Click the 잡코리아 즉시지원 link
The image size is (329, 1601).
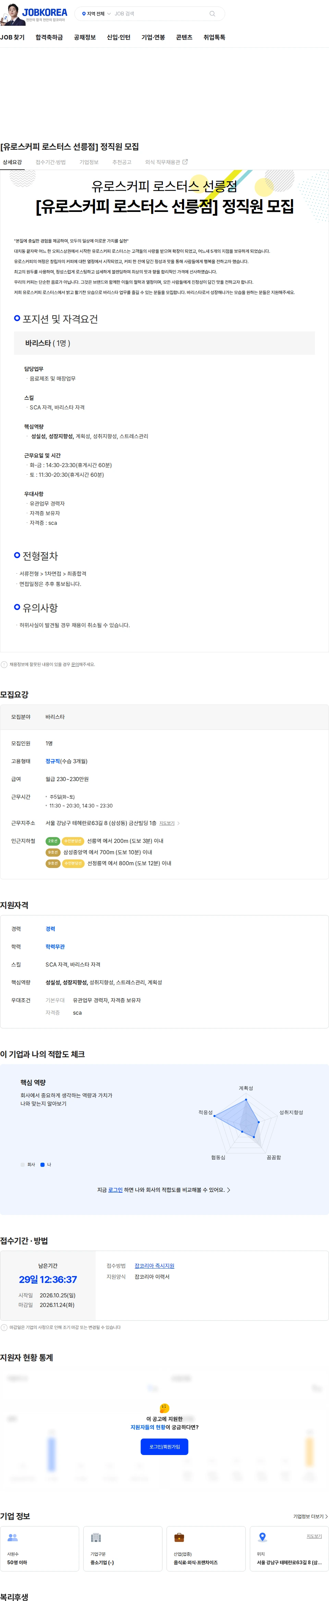click(154, 1265)
